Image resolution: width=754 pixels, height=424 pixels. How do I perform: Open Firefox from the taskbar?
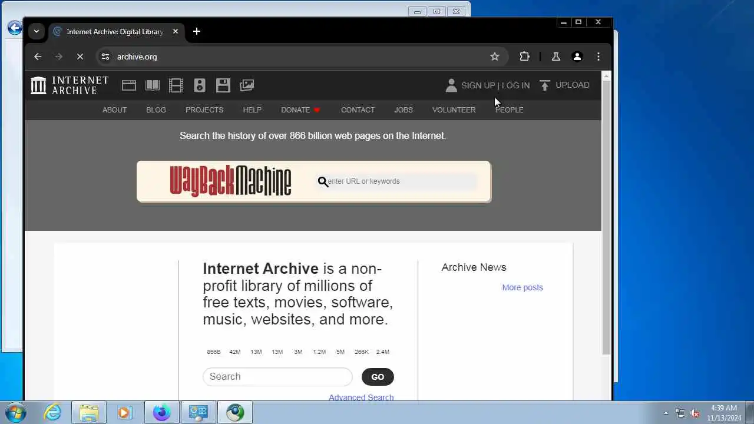[162, 412]
